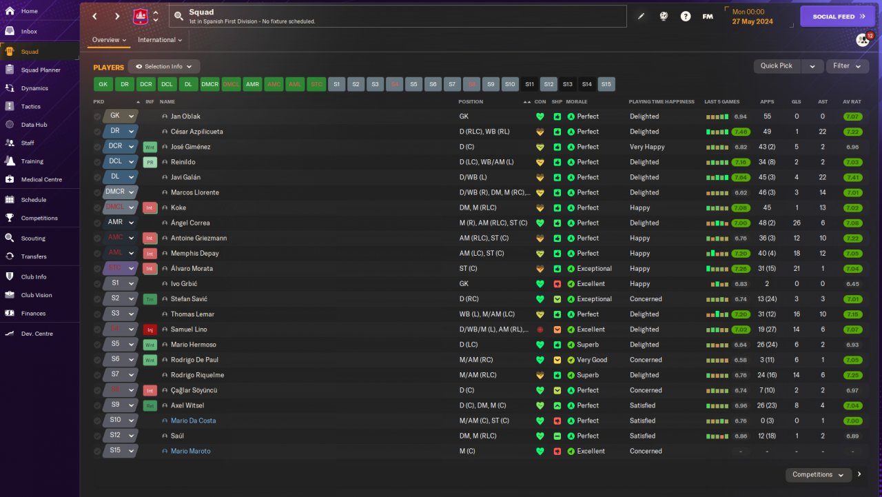Open Mario Da Costa's player profile
The width and height of the screenshot is (882, 497).
coord(193,420)
